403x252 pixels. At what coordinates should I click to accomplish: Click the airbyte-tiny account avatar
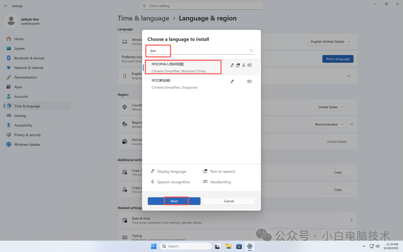[11, 21]
